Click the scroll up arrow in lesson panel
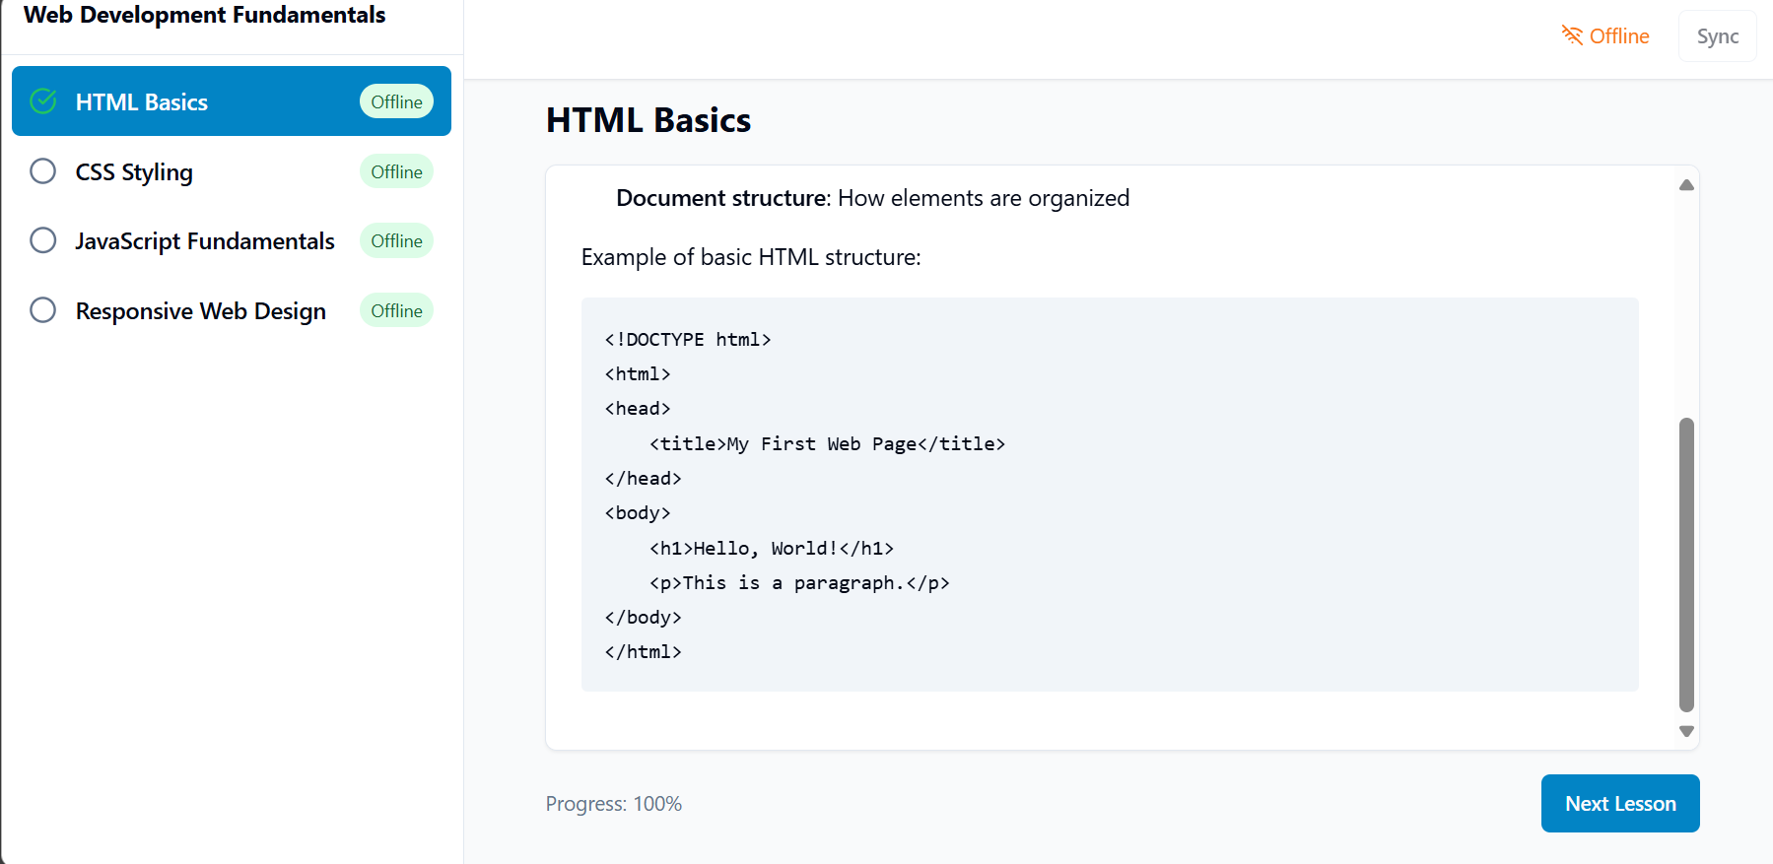The width and height of the screenshot is (1773, 864). 1686,185
